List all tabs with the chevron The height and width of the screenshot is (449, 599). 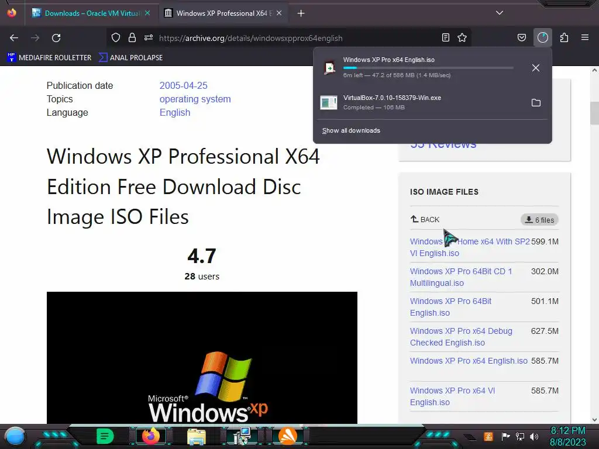coord(500,13)
